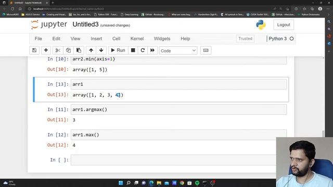
Task: Open the File menu
Action: [x=38, y=38]
